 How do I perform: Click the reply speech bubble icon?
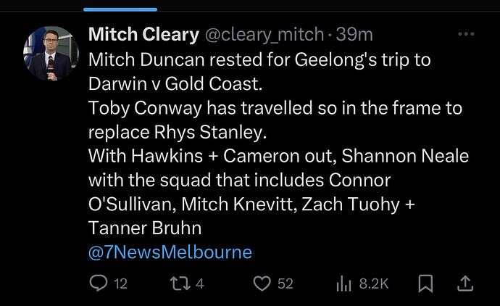pos(99,283)
